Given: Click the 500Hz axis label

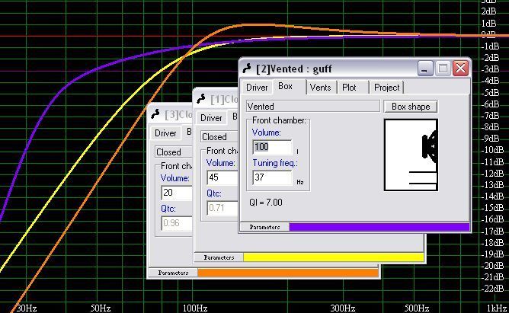Looking at the screenshot, I should [417, 308].
